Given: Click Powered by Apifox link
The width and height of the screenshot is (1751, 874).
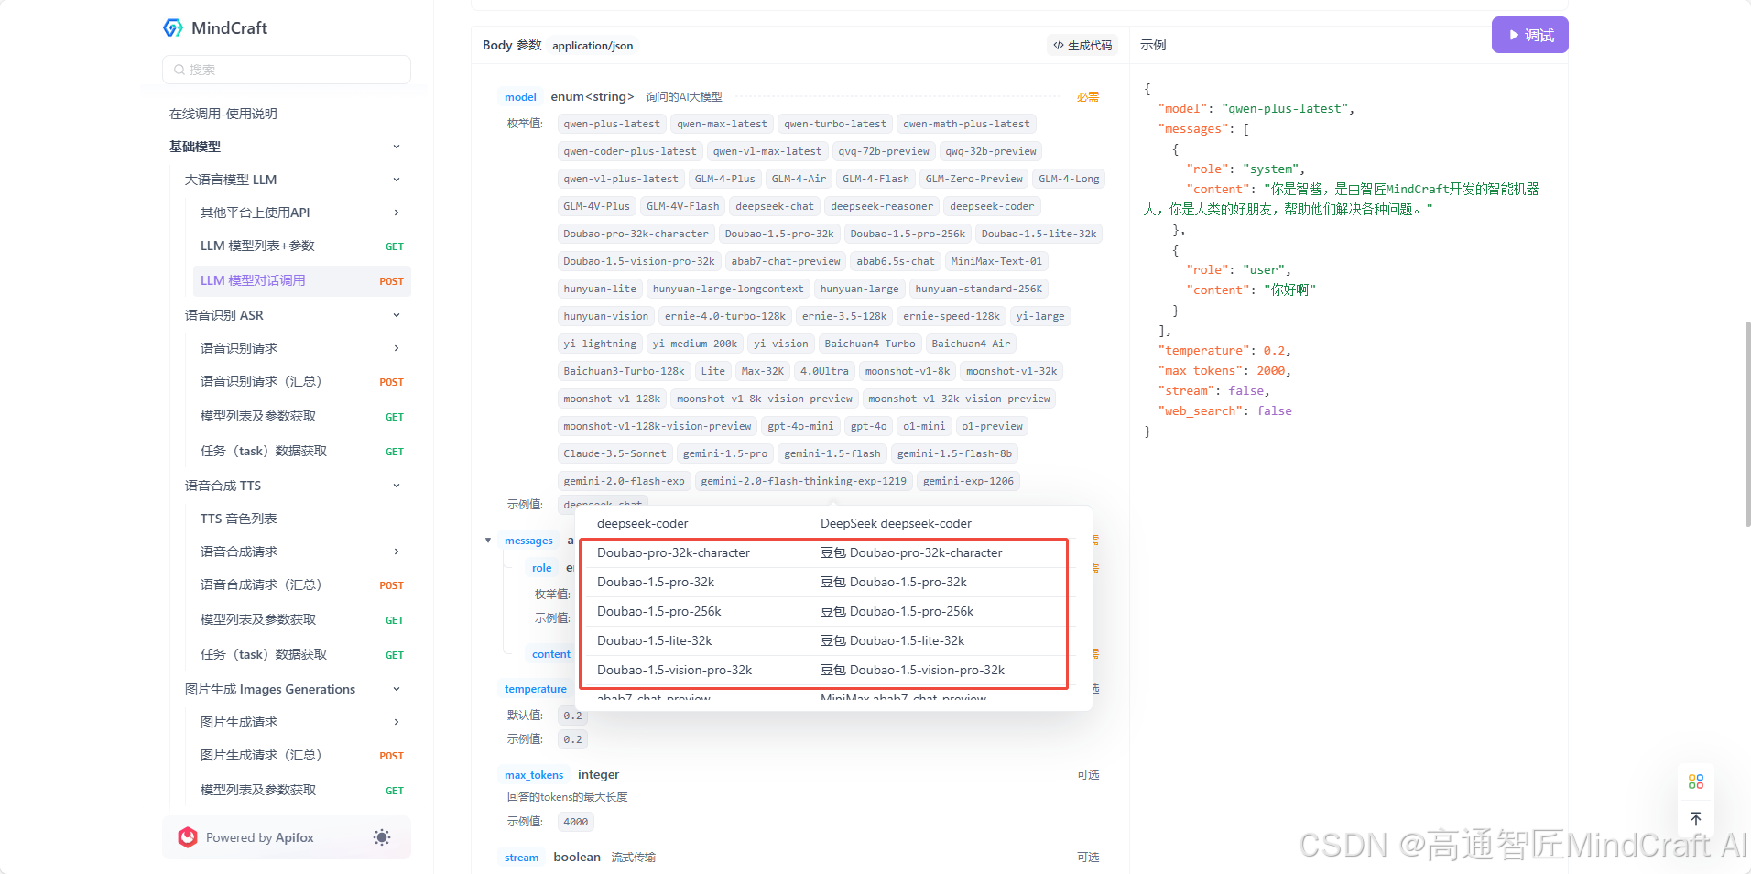Looking at the screenshot, I should click(x=260, y=837).
